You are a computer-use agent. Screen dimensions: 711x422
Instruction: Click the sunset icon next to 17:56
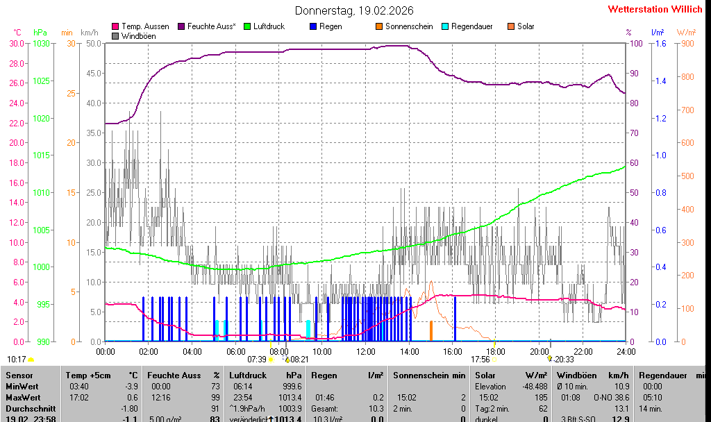click(495, 360)
